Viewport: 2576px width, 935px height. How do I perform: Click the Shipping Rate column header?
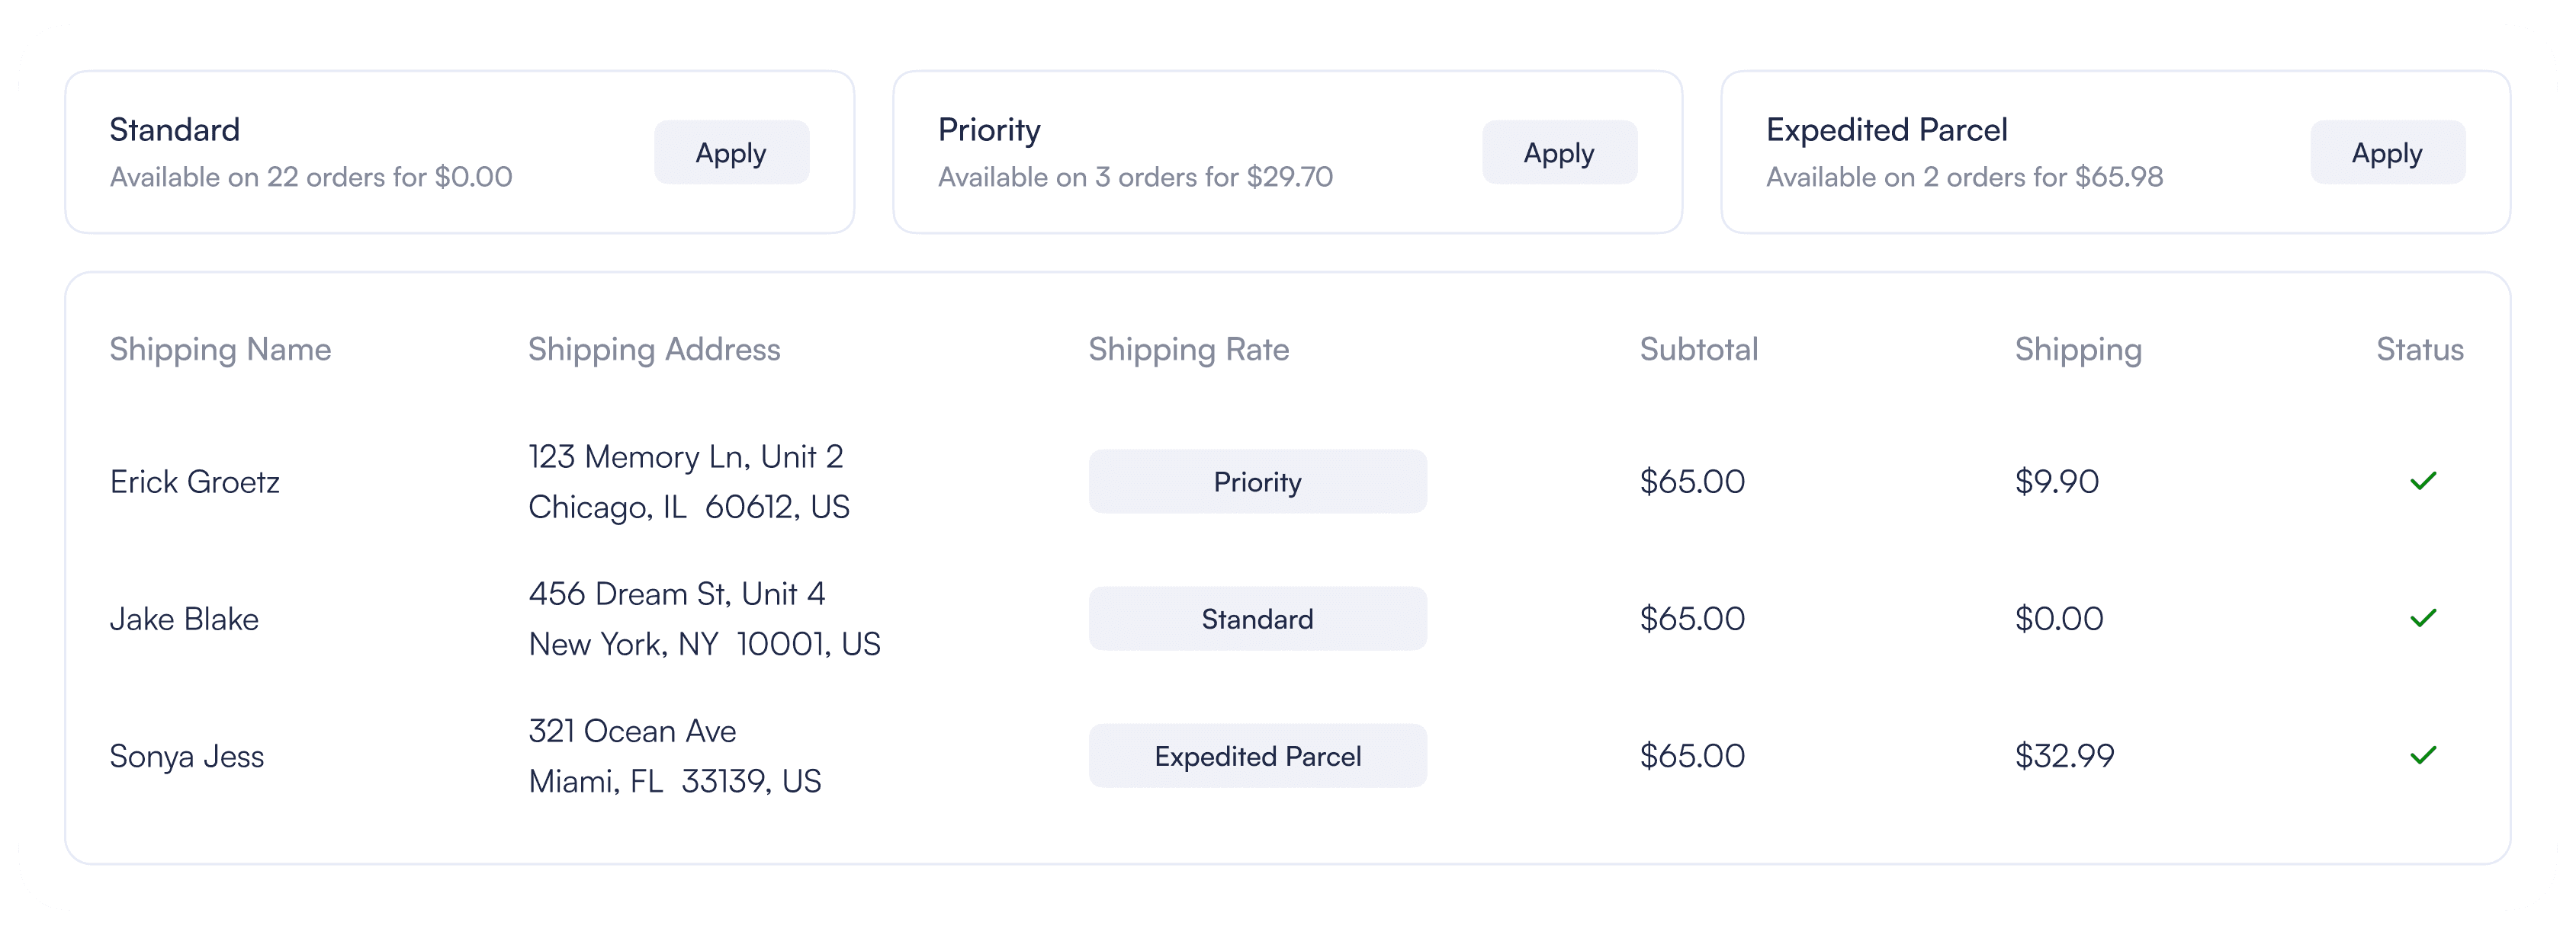(x=1188, y=350)
